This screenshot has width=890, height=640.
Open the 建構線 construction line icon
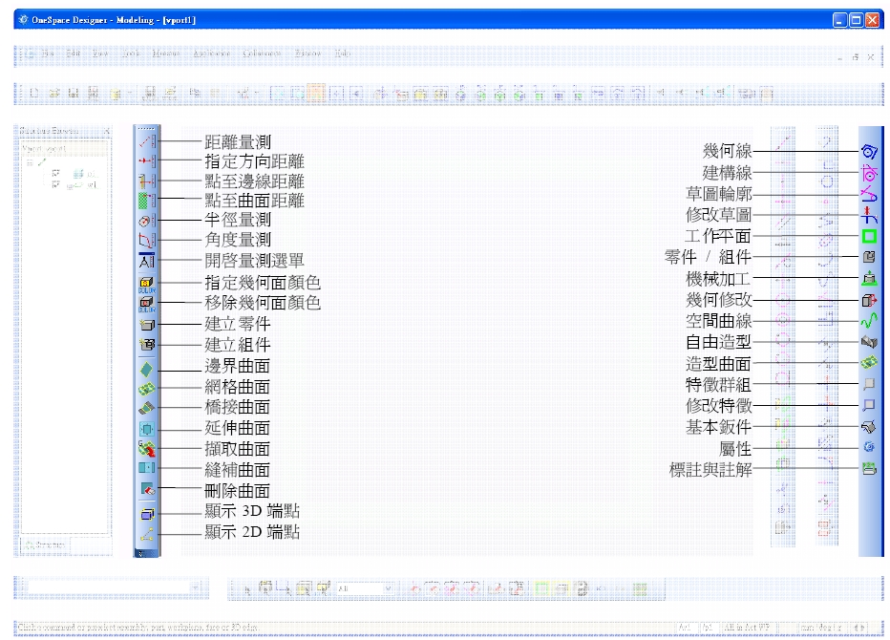pos(869,173)
